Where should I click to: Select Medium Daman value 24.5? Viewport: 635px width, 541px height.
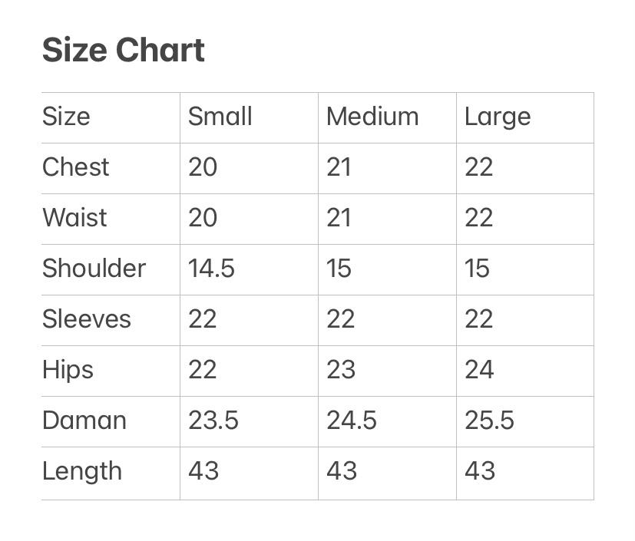pyautogui.click(x=352, y=421)
